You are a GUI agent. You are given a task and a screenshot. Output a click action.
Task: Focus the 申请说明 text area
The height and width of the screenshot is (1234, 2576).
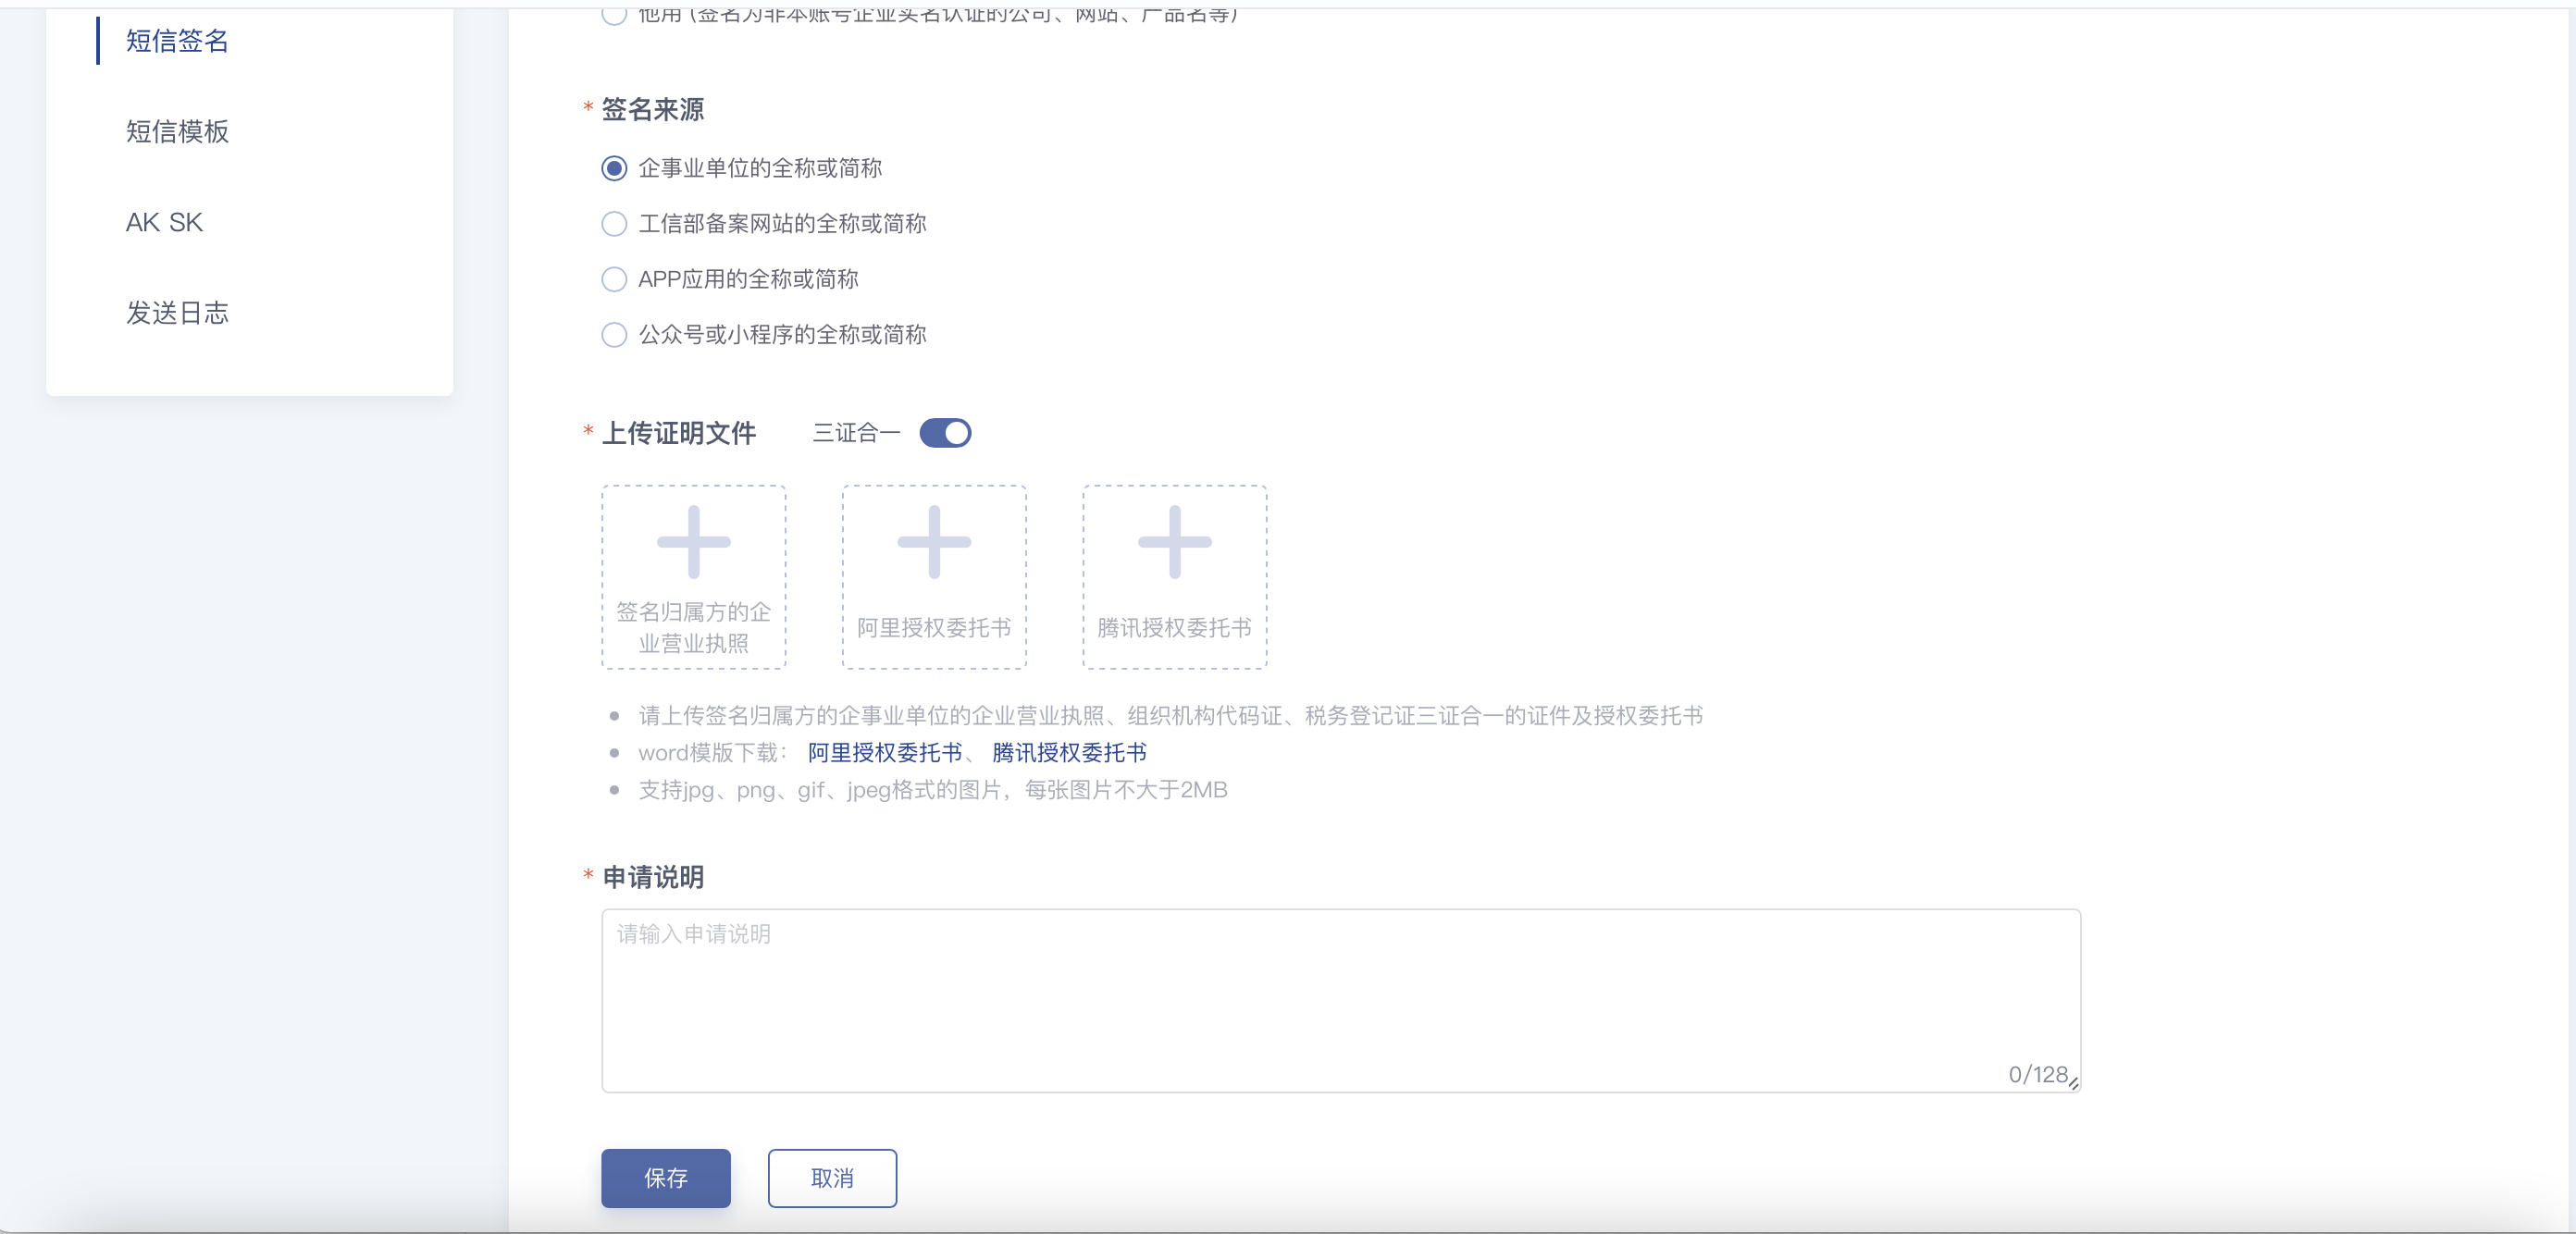coord(1341,1000)
